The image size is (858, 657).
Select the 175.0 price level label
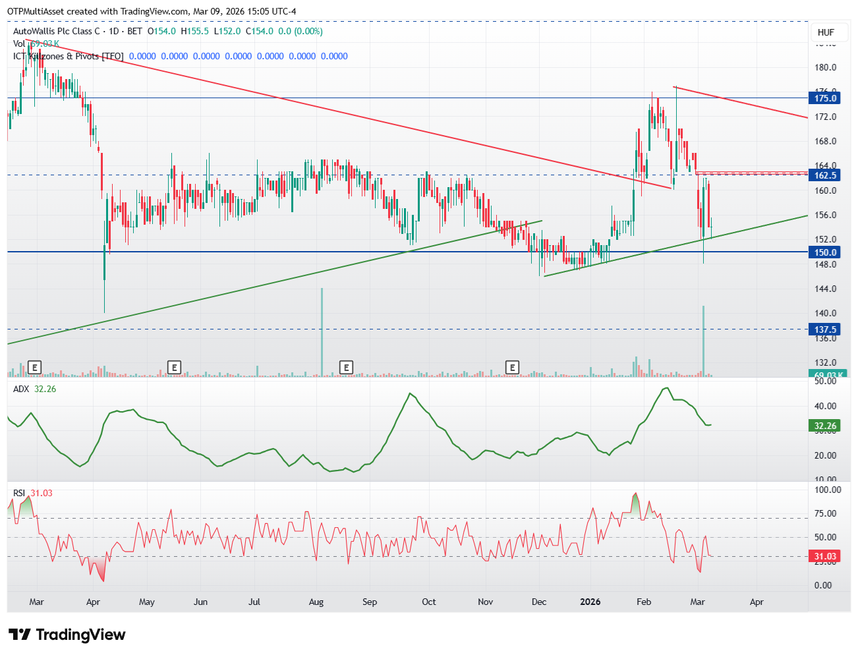pyautogui.click(x=825, y=98)
